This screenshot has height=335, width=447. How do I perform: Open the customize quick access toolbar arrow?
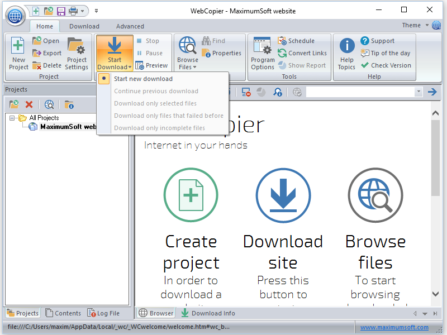click(96, 11)
